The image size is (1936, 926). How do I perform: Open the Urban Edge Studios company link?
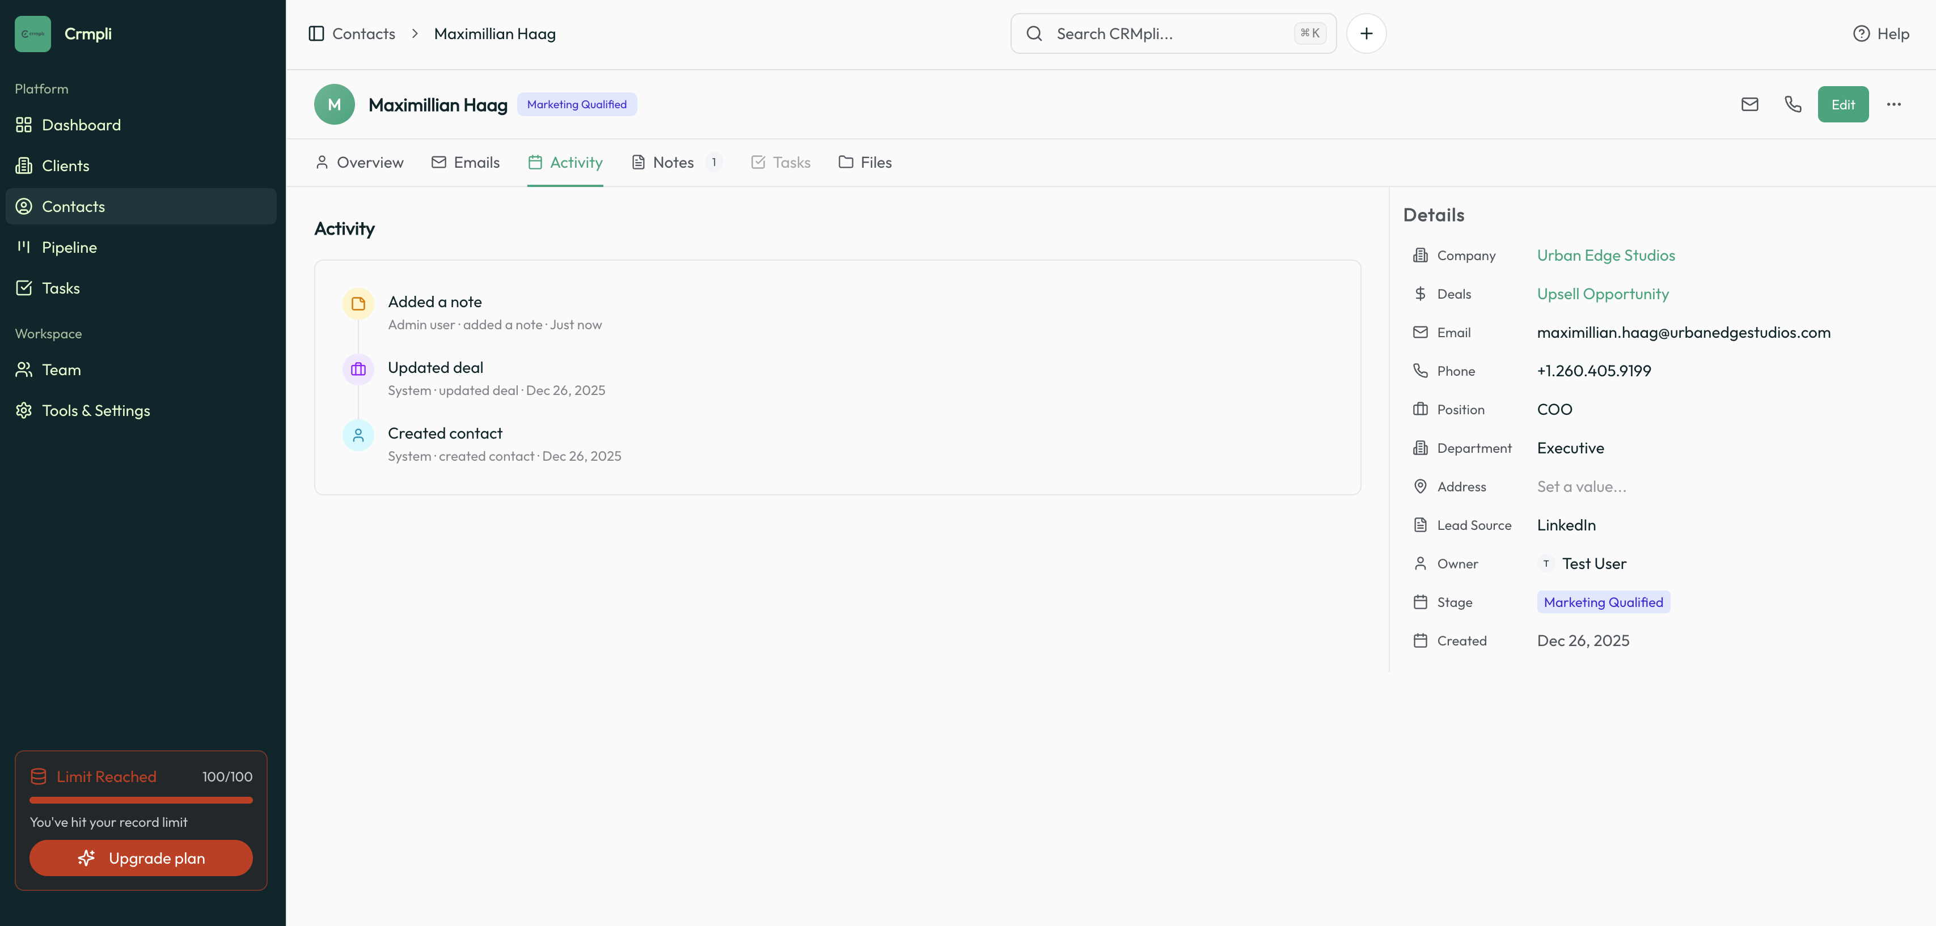pyautogui.click(x=1605, y=256)
